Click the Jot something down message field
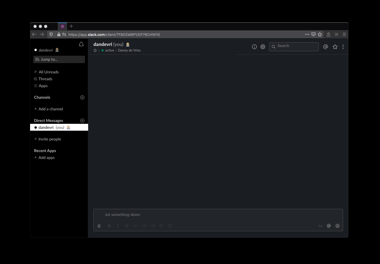Image resolution: width=380 pixels, height=264 pixels. click(x=218, y=215)
